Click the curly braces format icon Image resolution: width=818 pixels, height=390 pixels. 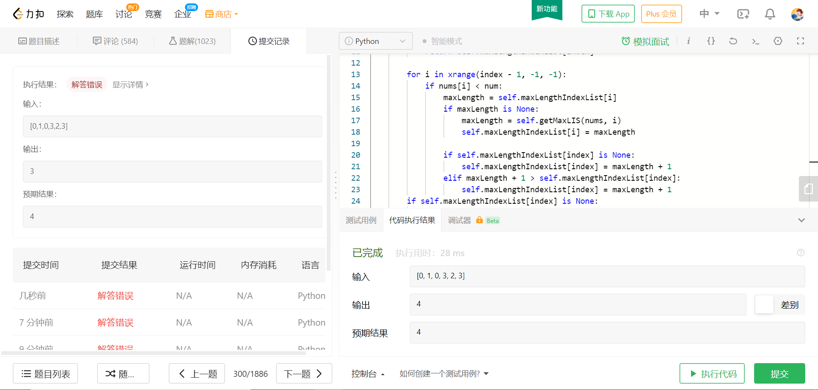(x=711, y=41)
